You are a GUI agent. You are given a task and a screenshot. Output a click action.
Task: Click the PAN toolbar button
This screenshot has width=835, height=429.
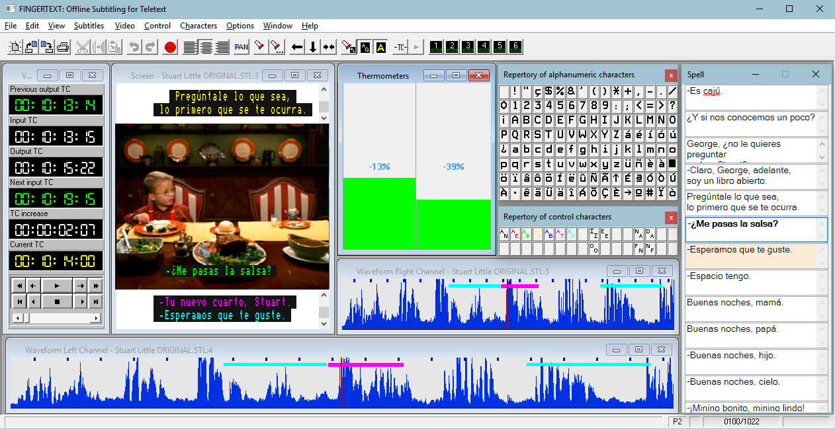242,47
